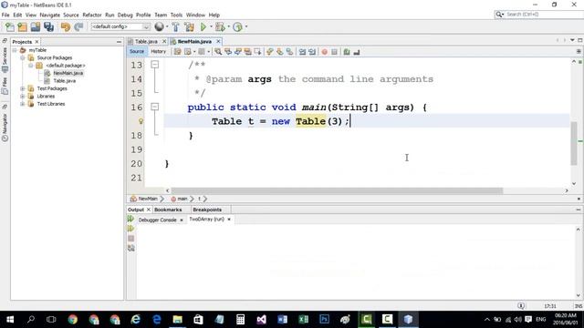Open the Debug Project dropdown arrow

click(x=228, y=26)
